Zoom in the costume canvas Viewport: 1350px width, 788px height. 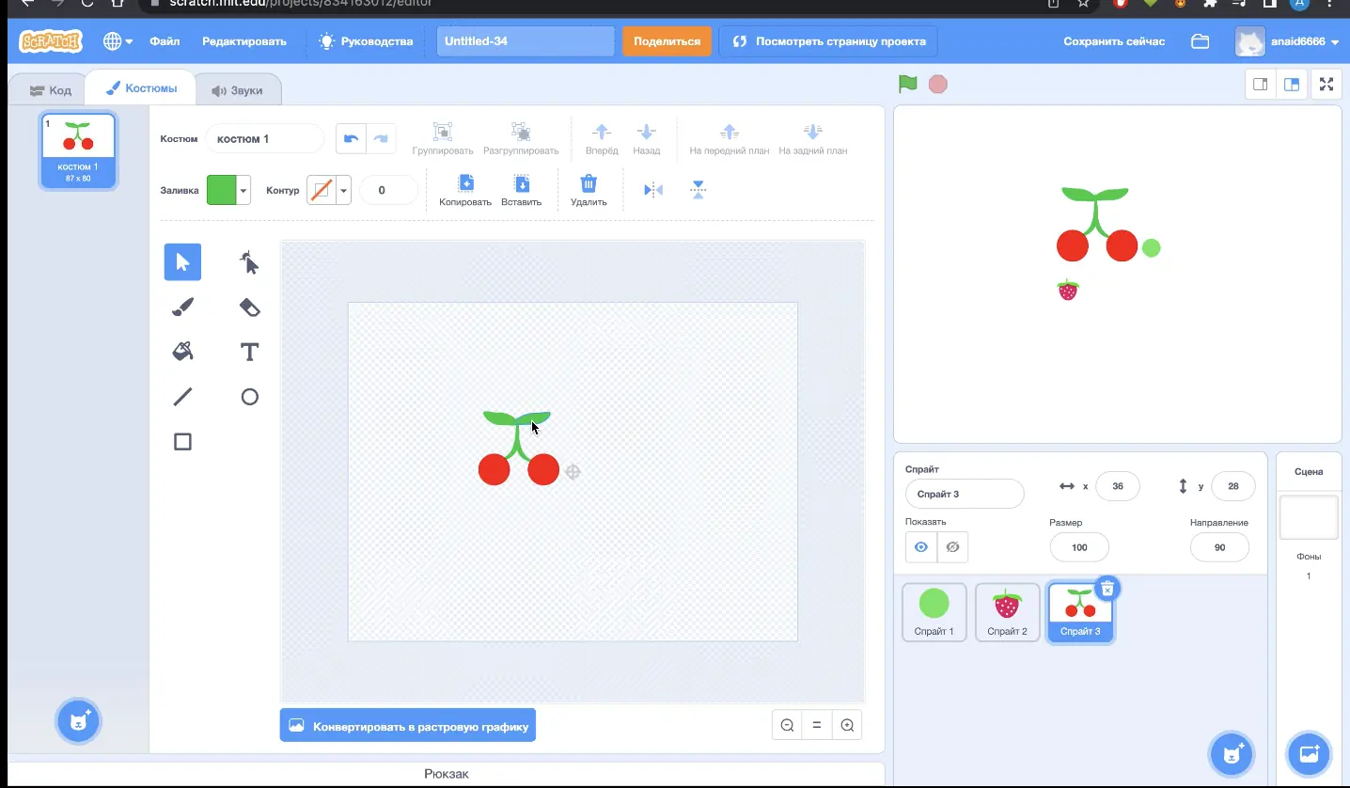pyautogui.click(x=847, y=725)
